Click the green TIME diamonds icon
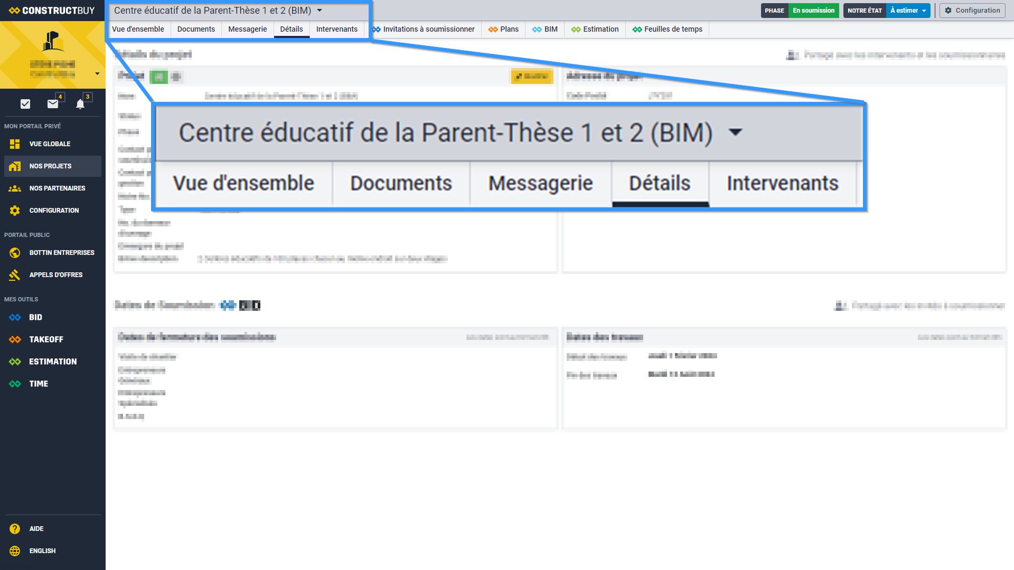 click(15, 384)
